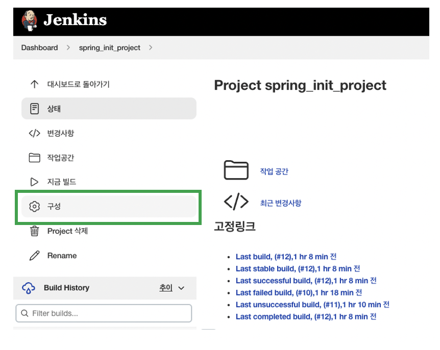Screen dimensions: 440x350
Task: Click the 변경사항 code brackets icon
Action: point(35,133)
